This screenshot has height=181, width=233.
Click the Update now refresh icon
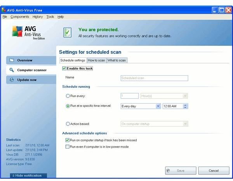tap(12, 80)
